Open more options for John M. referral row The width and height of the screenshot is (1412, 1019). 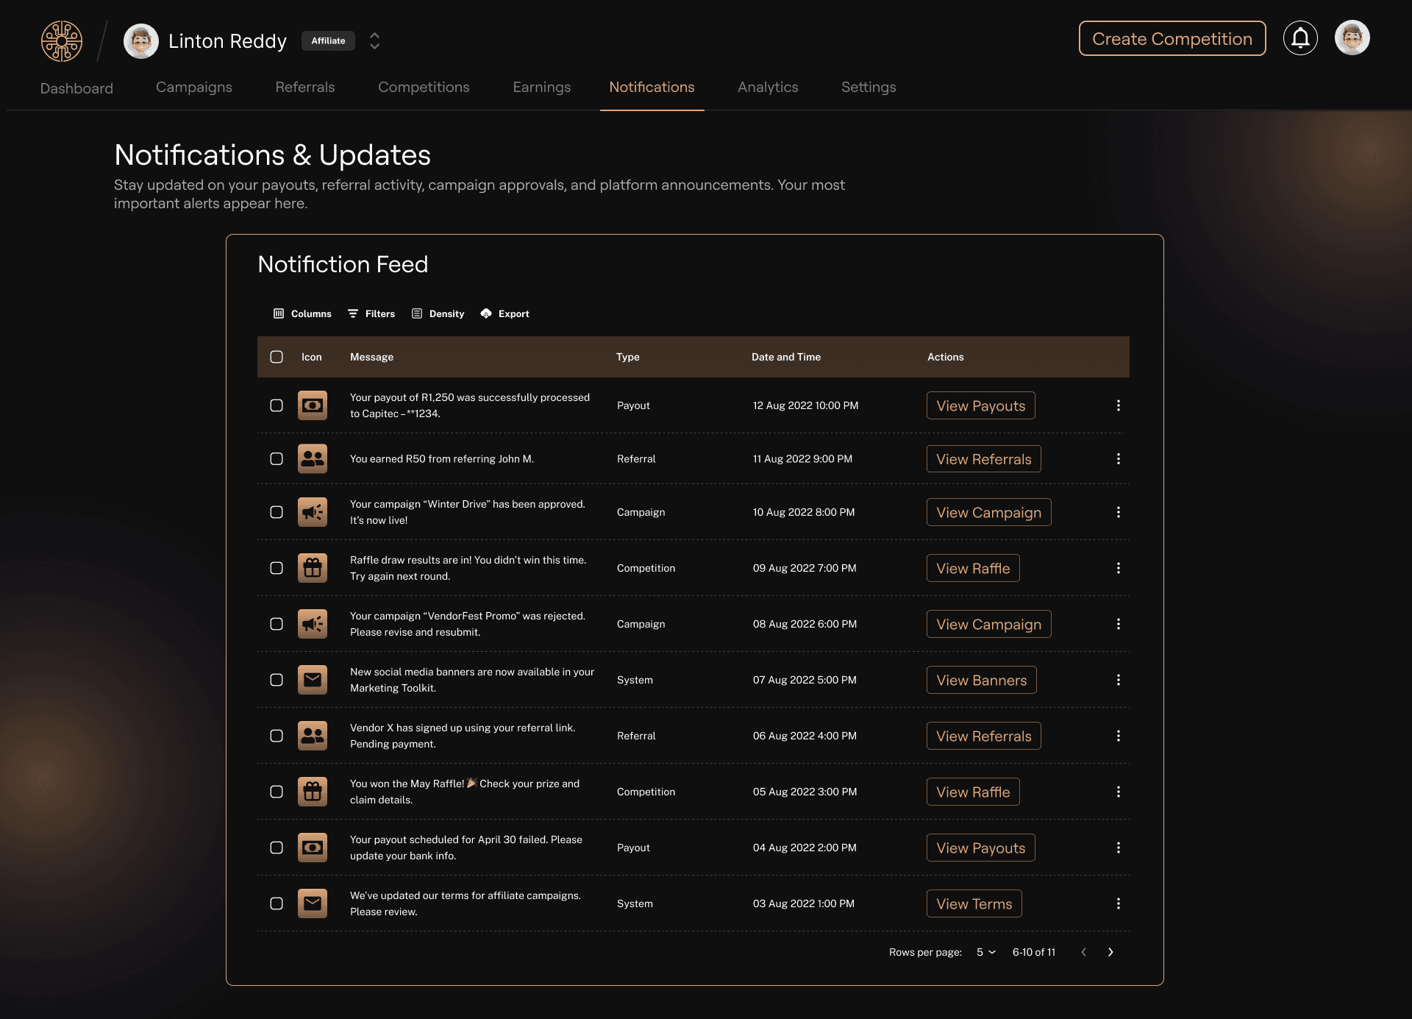pos(1119,458)
